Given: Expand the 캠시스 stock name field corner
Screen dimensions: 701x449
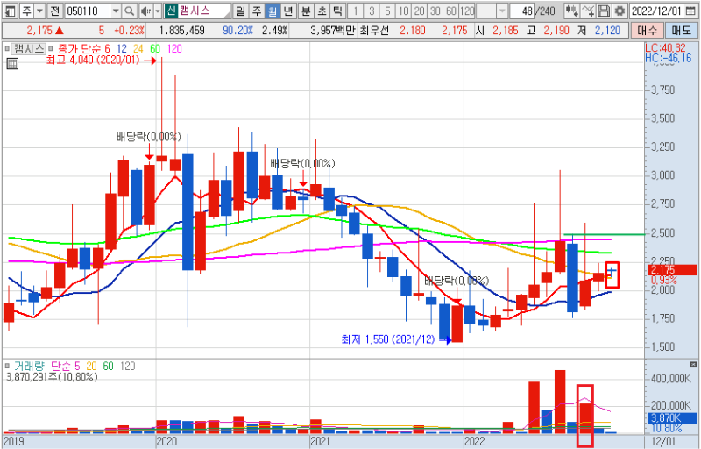Looking at the screenshot, I should pos(227,14).
